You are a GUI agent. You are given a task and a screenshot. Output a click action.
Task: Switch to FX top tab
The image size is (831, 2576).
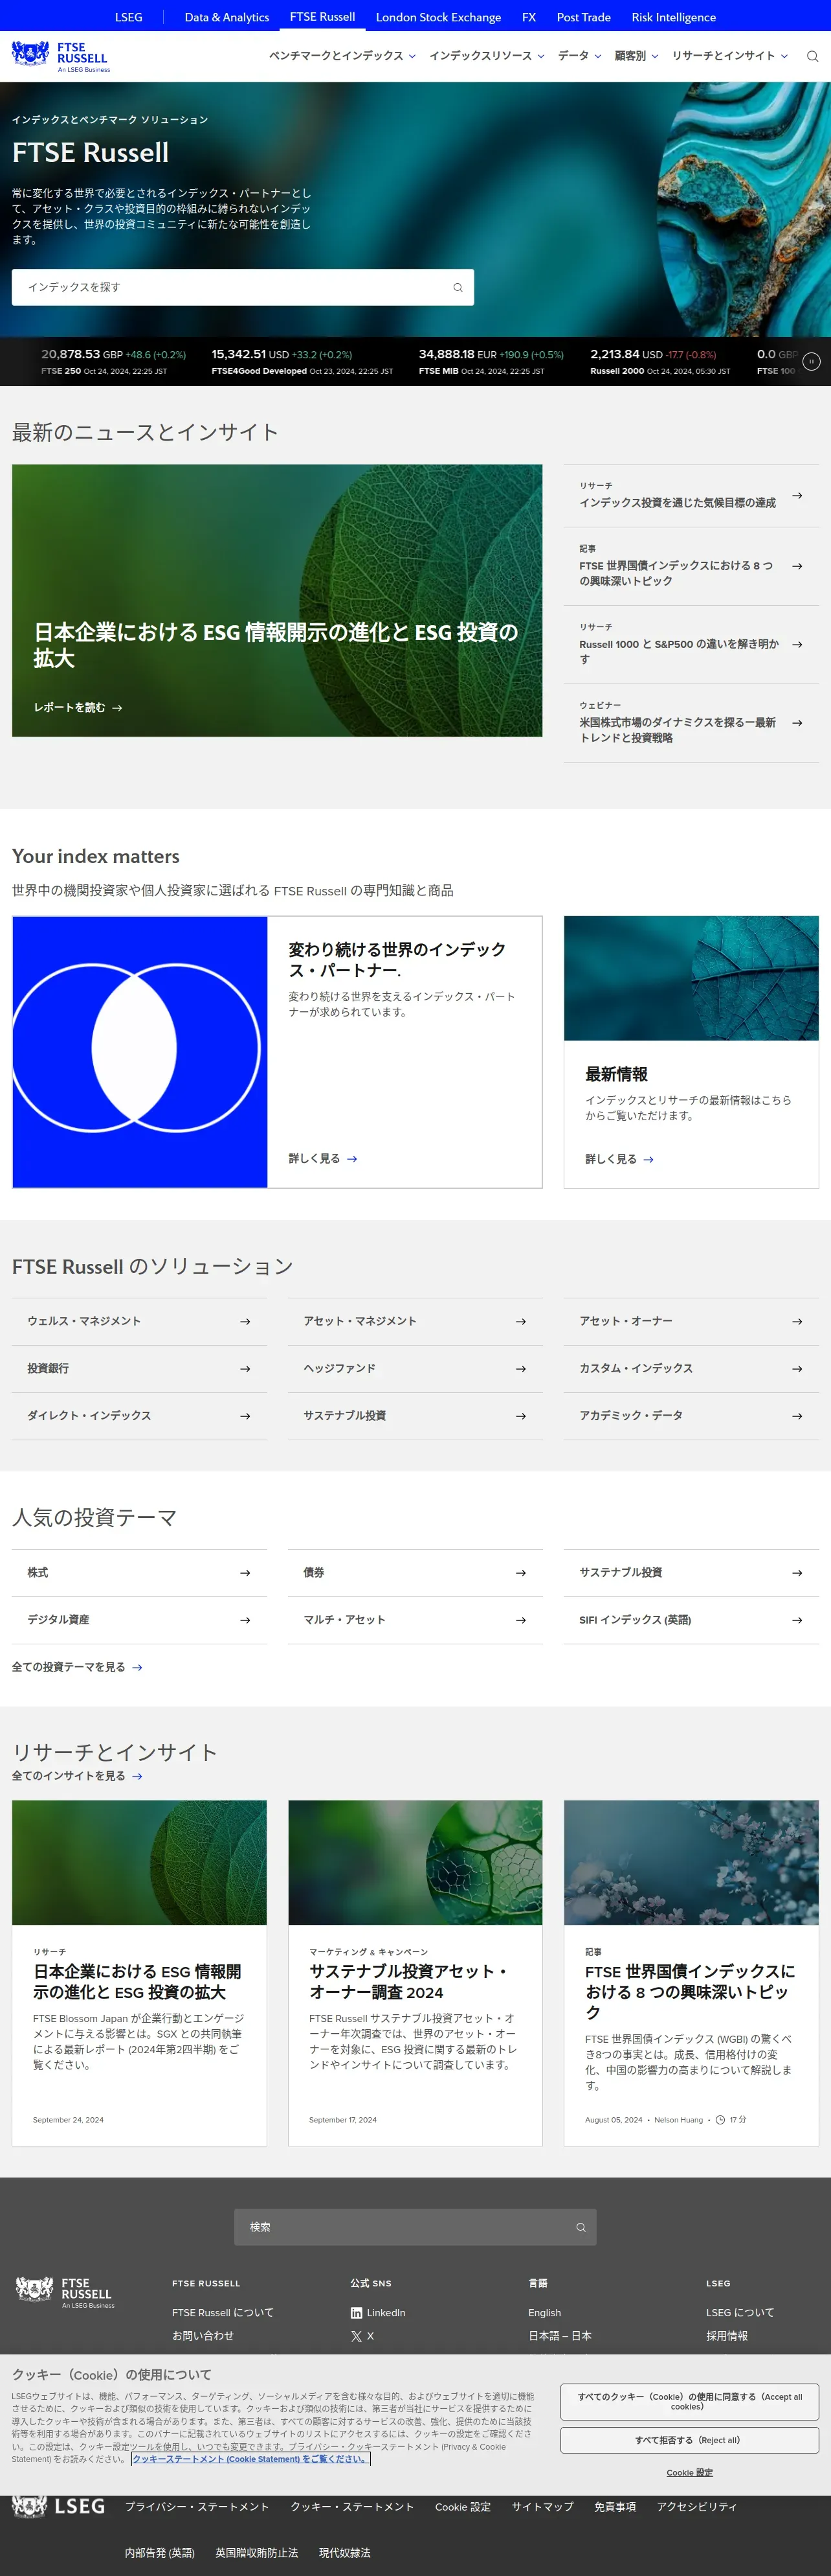[x=528, y=17]
